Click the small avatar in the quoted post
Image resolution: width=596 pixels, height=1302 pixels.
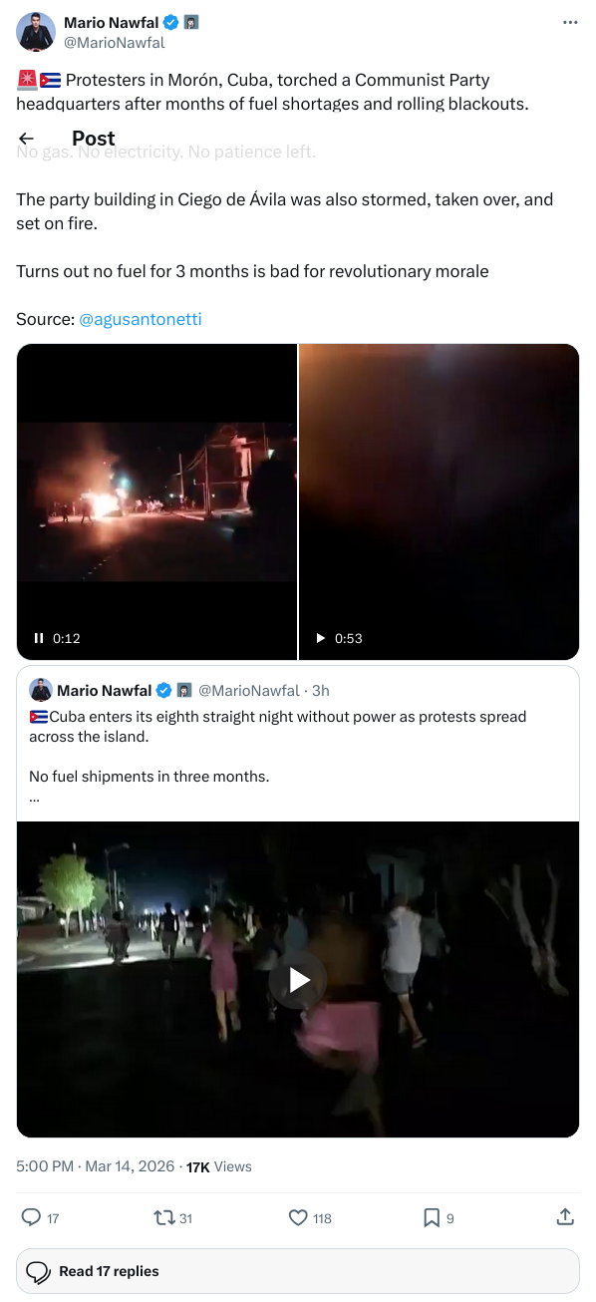(41, 690)
